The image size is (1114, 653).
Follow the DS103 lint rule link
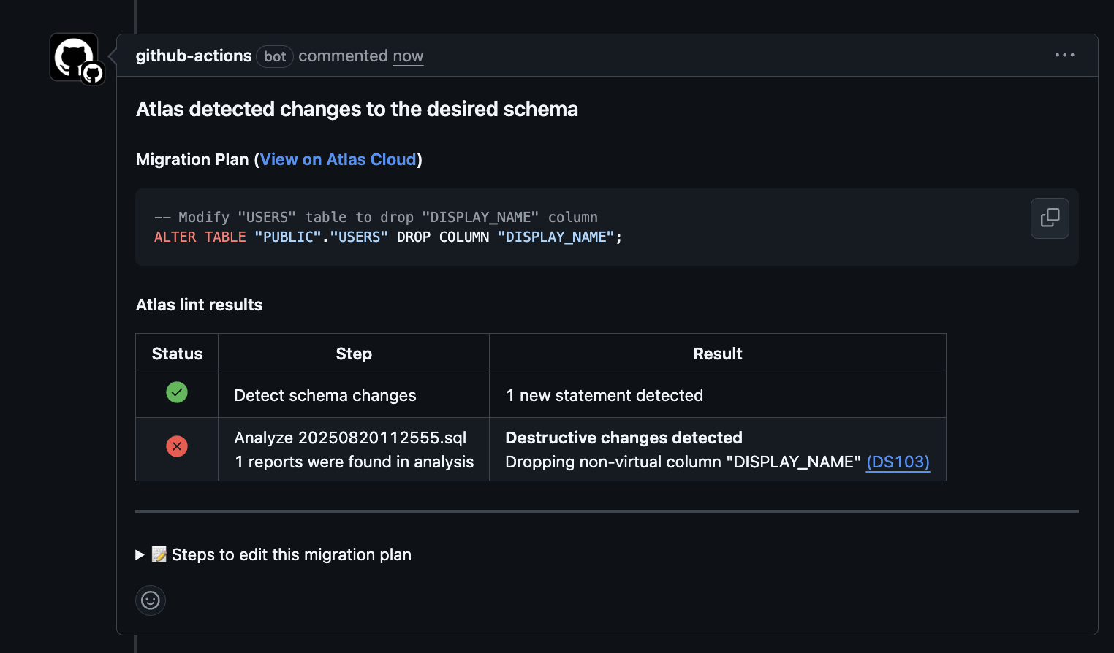[x=898, y=462]
